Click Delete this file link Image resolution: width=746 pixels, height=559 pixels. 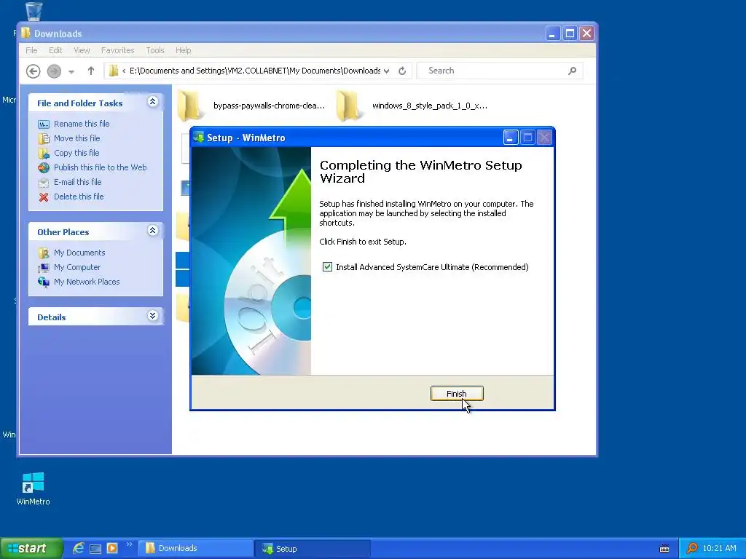79,197
